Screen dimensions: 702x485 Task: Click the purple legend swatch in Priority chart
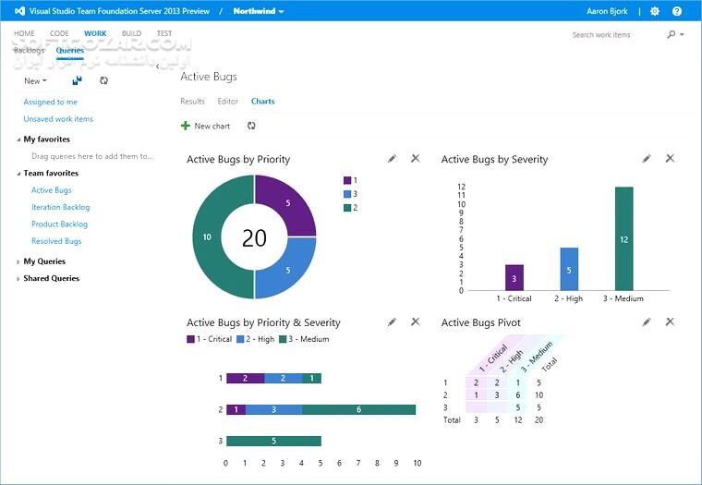(347, 180)
